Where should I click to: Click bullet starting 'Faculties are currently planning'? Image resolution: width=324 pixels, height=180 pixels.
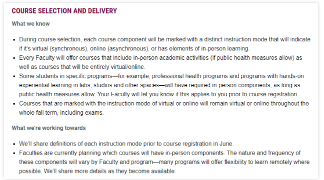coord(164,162)
